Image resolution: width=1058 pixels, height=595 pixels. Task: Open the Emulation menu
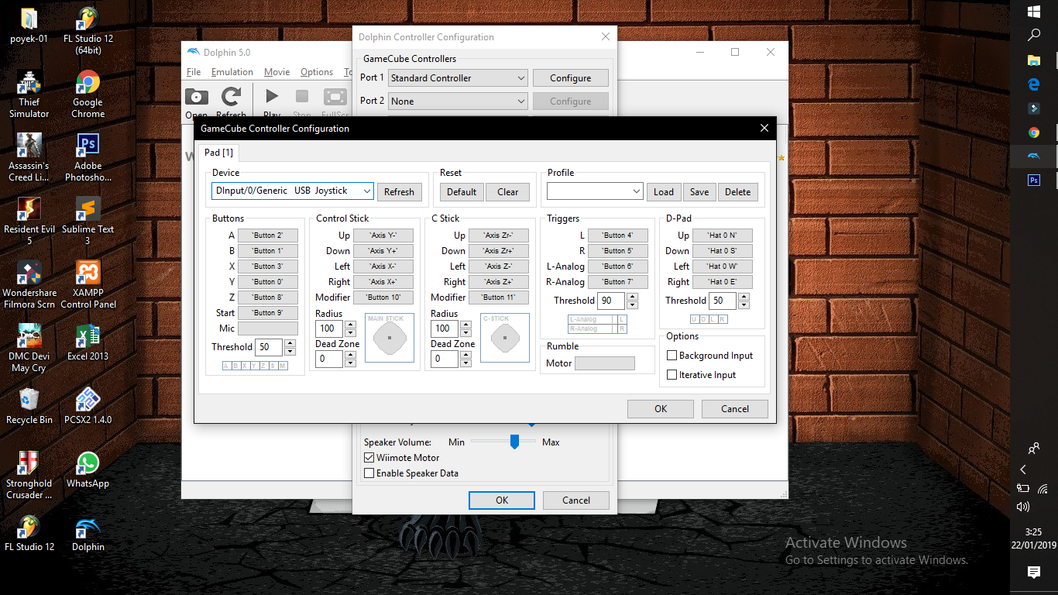[232, 72]
